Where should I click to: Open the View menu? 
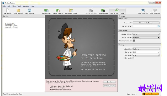point(14,6)
